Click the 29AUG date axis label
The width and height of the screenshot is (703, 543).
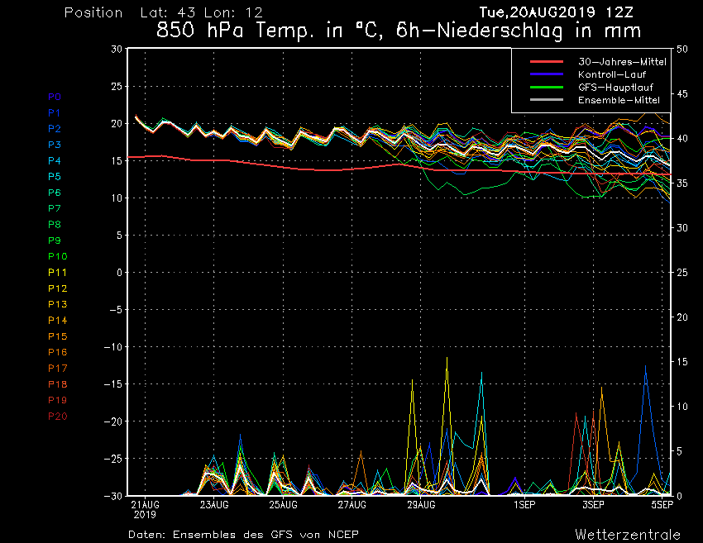(x=421, y=503)
